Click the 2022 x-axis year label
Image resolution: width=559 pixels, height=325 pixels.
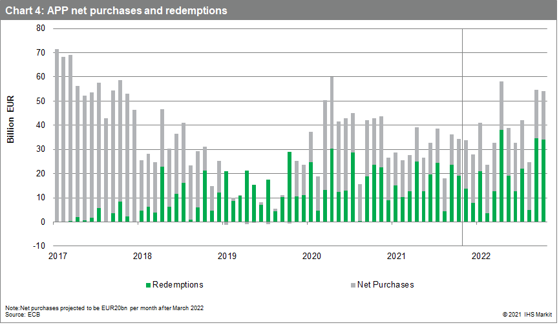(x=481, y=257)
